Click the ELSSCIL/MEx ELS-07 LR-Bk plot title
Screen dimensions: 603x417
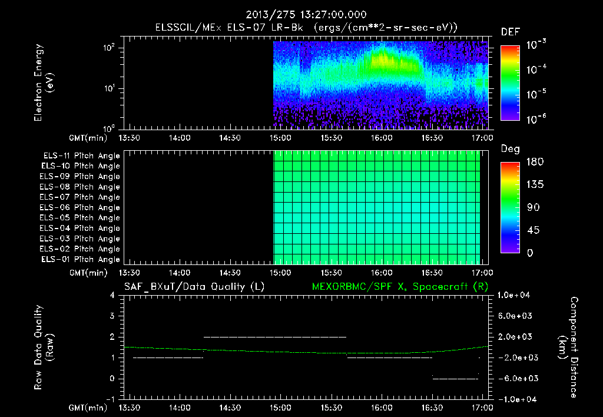306,28
